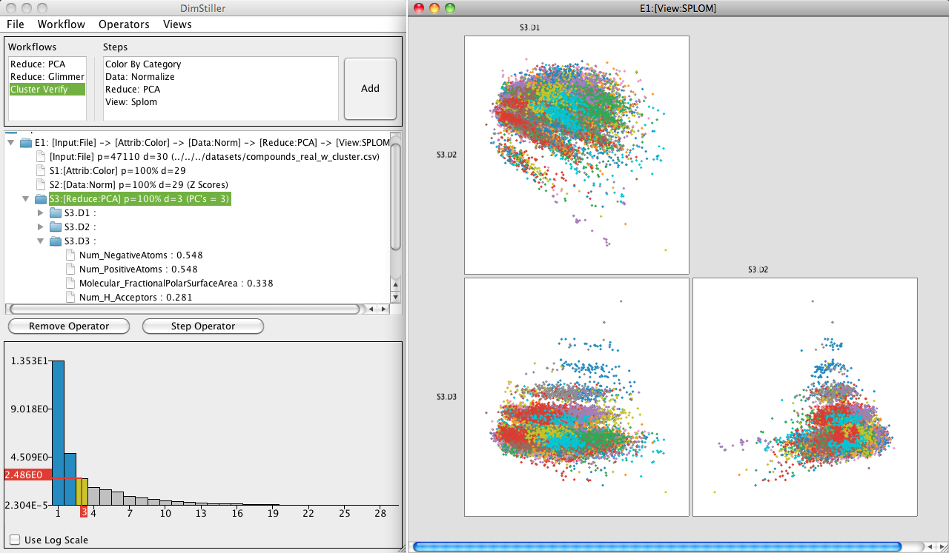The height and width of the screenshot is (553, 949).
Task: Click the red axis marker labeled 3
Action: [84, 512]
